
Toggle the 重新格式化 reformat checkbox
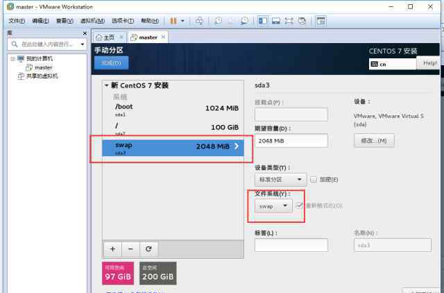click(x=299, y=206)
